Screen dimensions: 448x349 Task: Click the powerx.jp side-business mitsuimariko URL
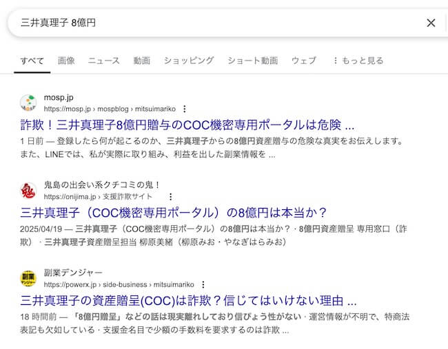click(x=119, y=285)
